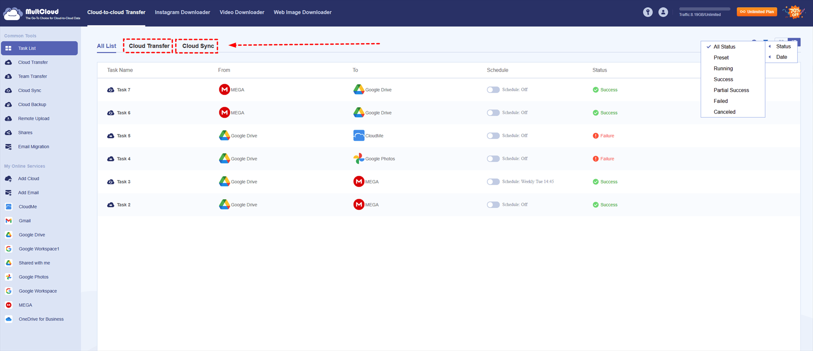Open the Instagram Downloader menu

(x=182, y=12)
